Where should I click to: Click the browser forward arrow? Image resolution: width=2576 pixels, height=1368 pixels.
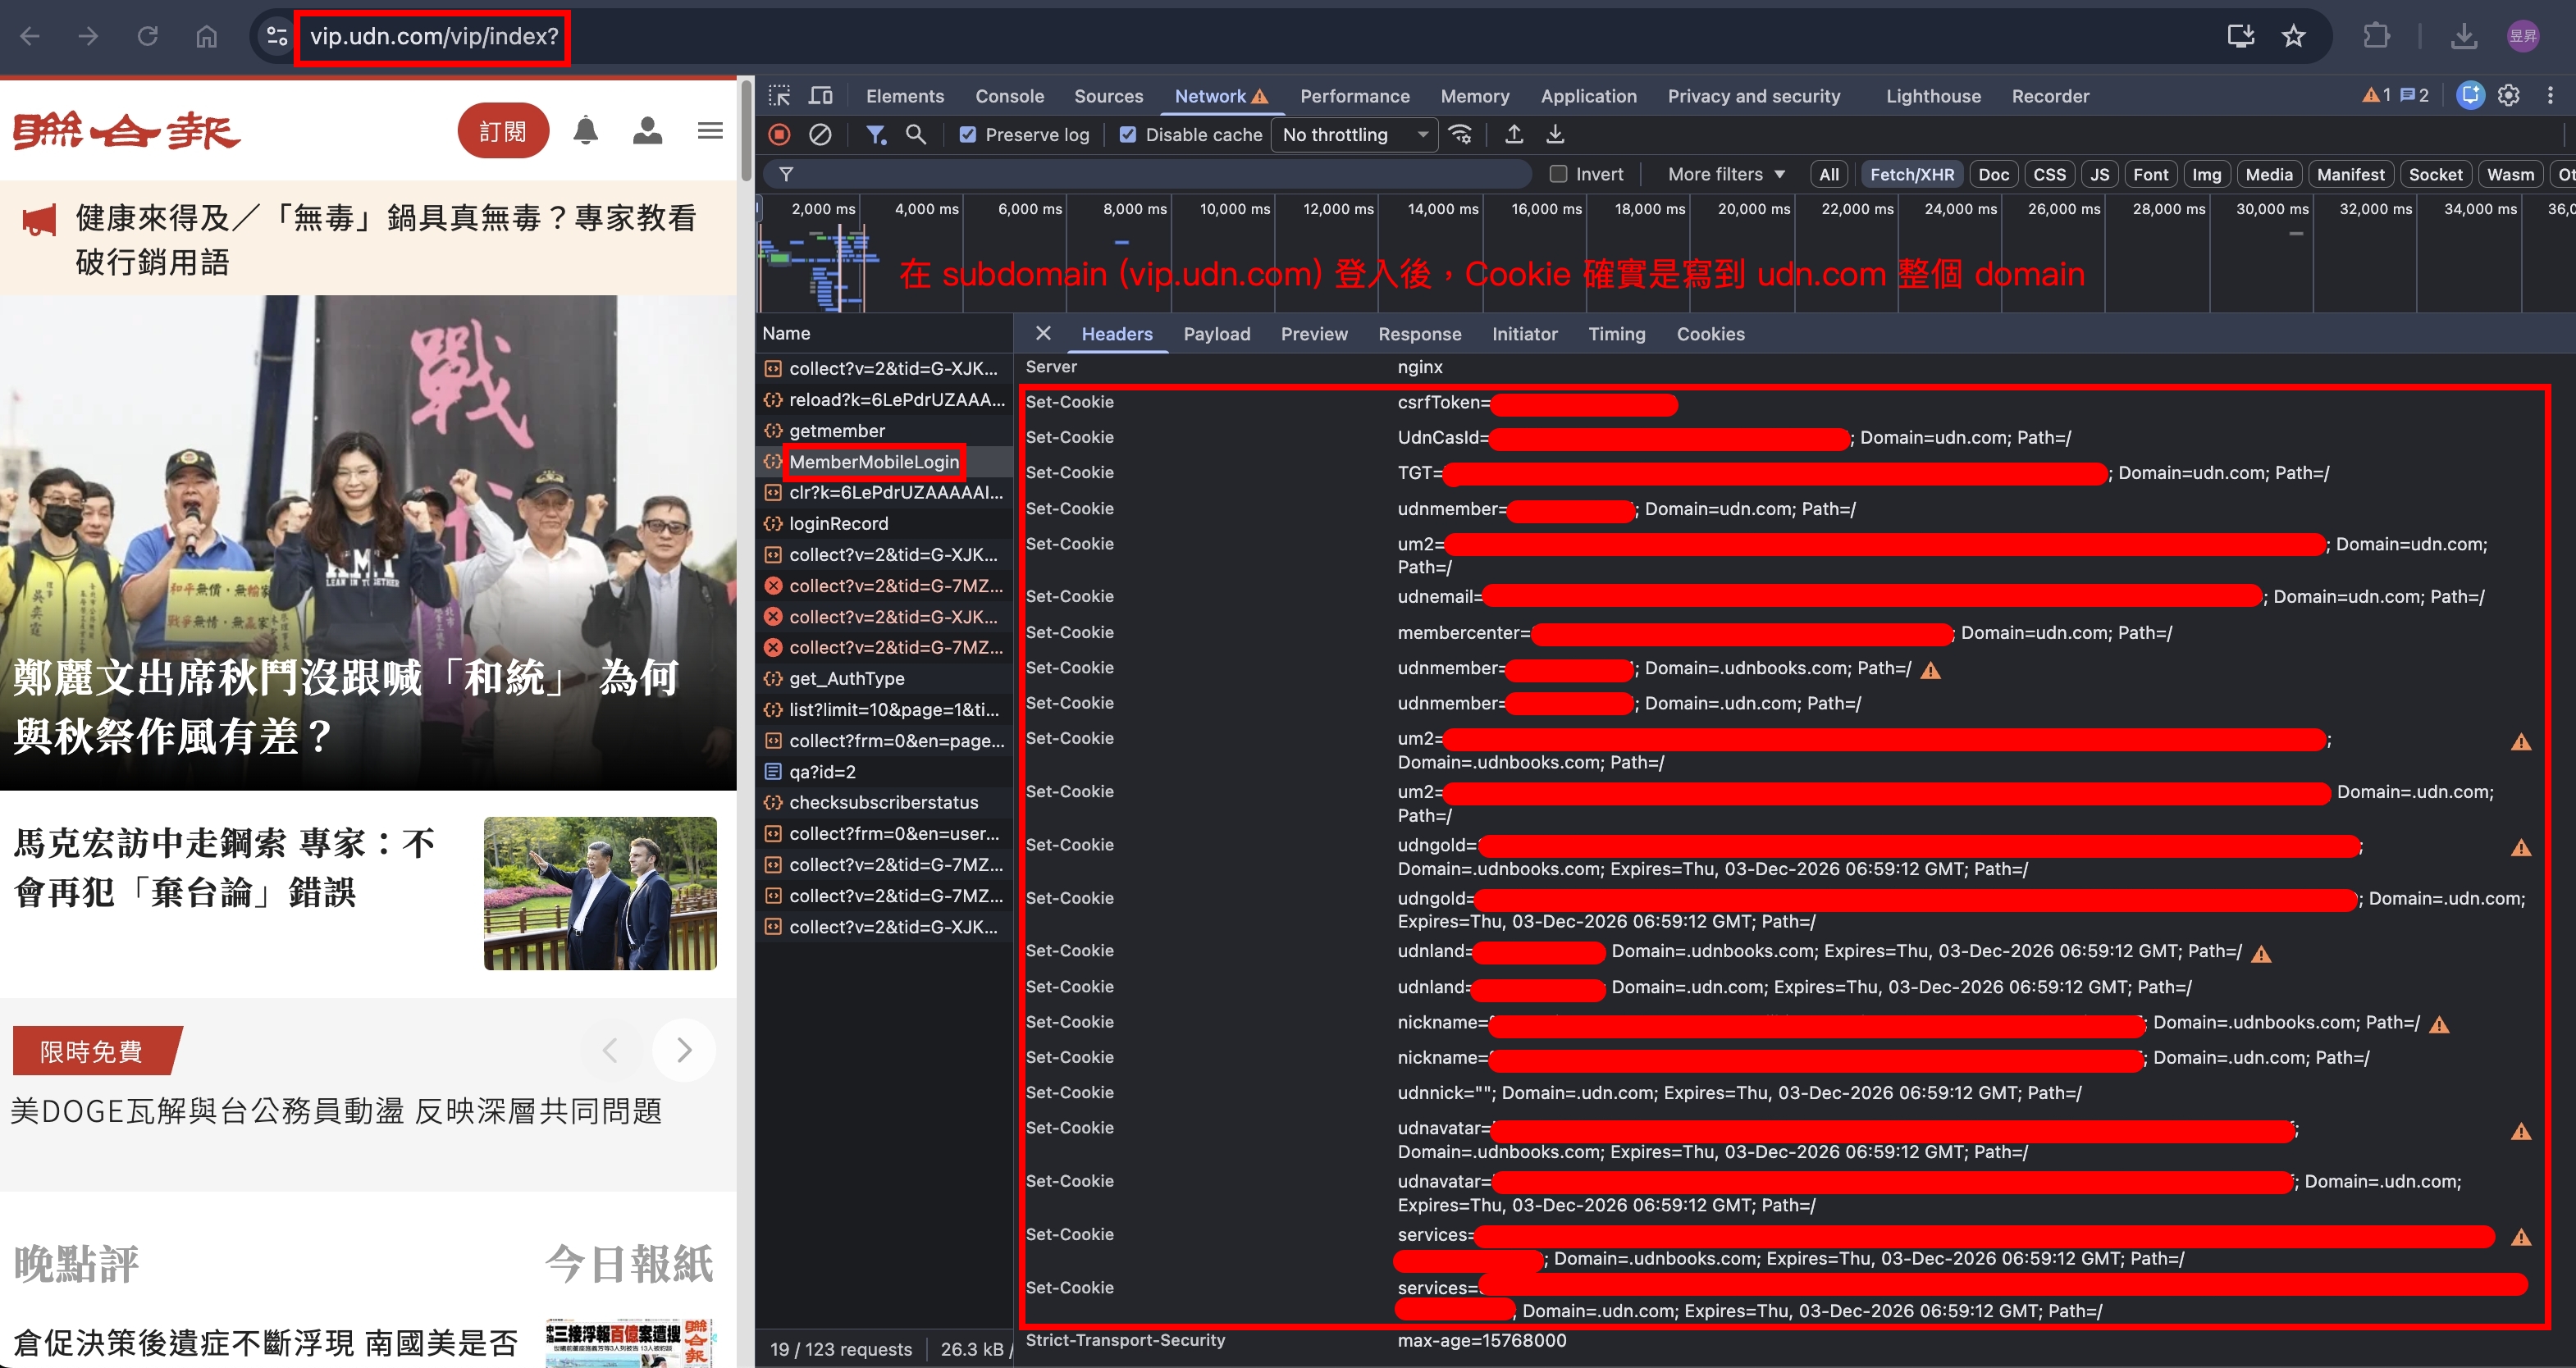89,37
